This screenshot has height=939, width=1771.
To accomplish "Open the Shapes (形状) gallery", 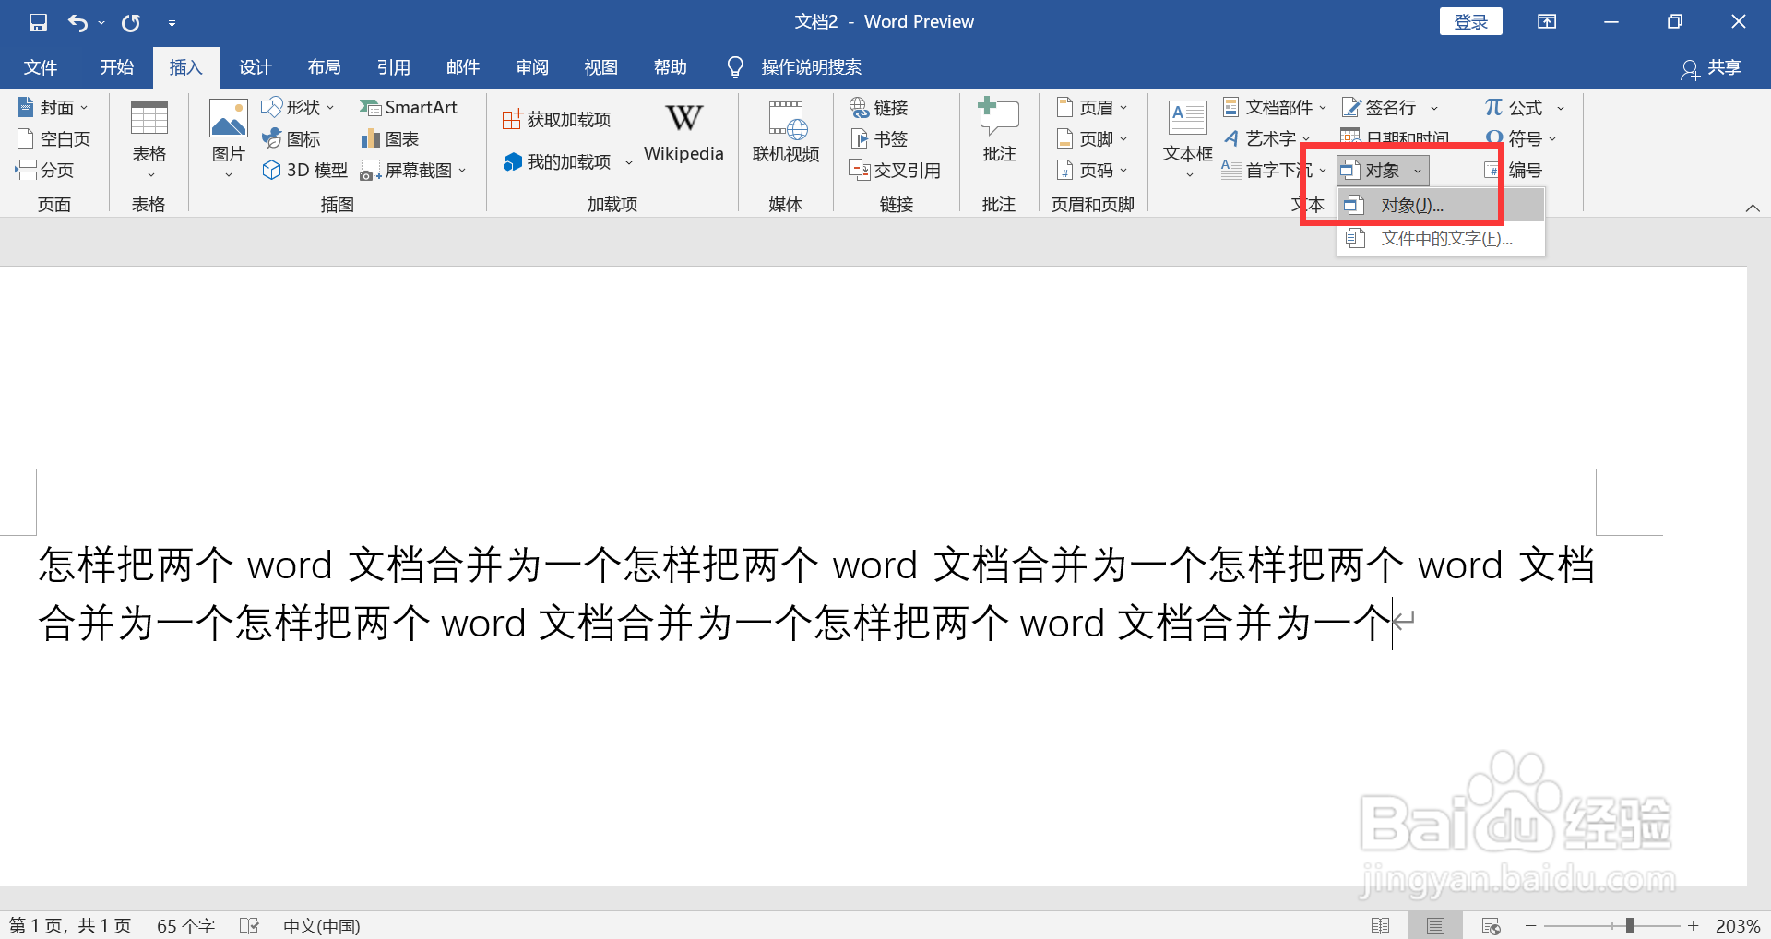I will pos(298,108).
